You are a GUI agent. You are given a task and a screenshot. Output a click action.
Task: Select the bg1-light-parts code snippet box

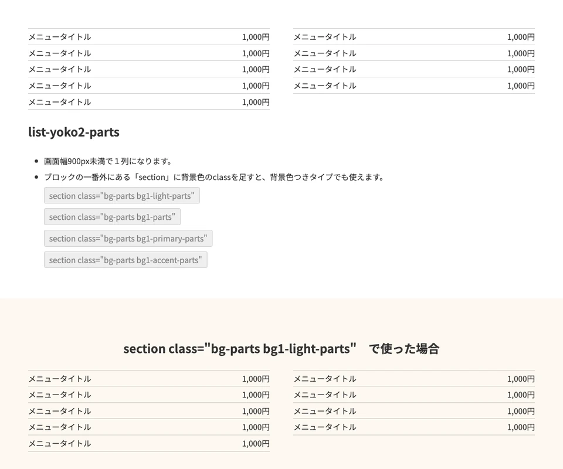coord(121,196)
